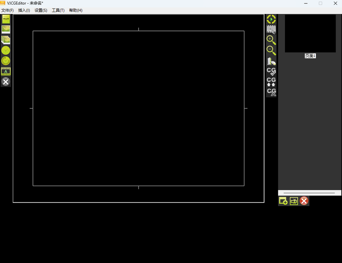This screenshot has width=342, height=263.
Task: Minimize the VJCGEditor window
Action: coord(305,3)
